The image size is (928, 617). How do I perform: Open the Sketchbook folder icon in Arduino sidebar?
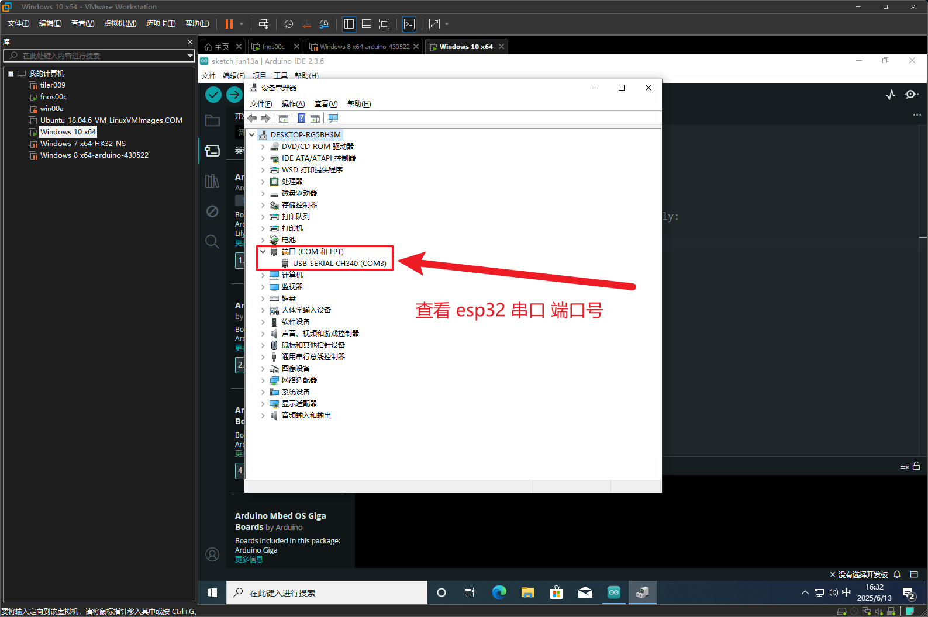(212, 121)
